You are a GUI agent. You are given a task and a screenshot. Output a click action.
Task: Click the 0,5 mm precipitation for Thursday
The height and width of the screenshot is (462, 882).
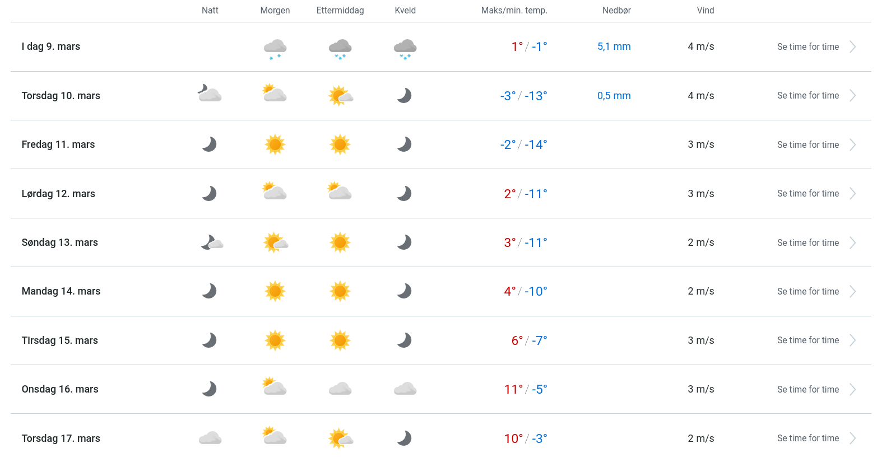click(614, 96)
